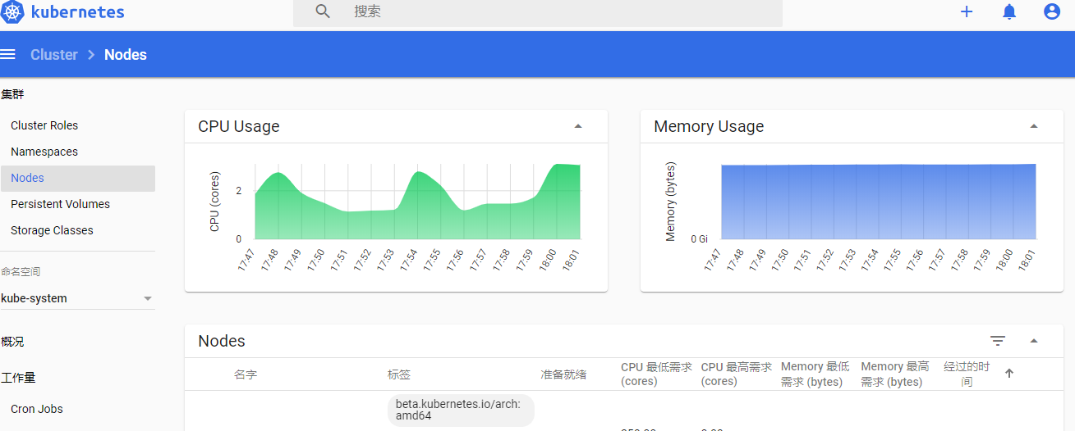Click the plus create resource icon
The image size is (1075, 431).
pos(967,11)
